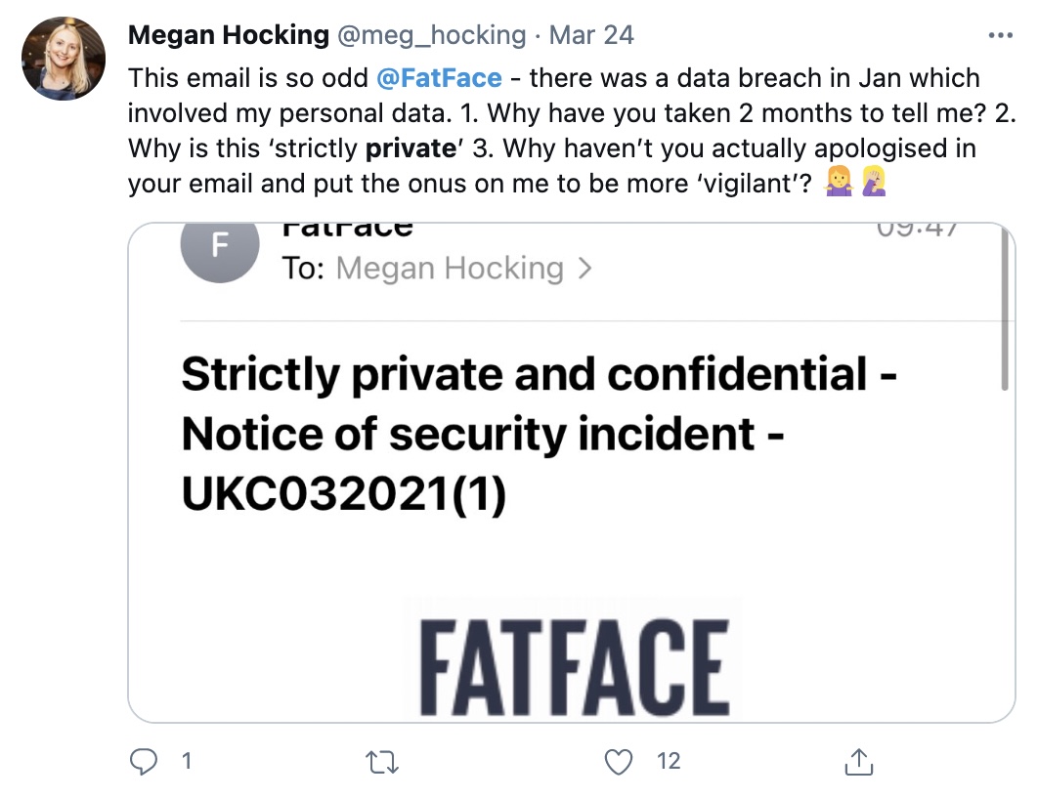Click the facepalm emoji at the tweet's end
Image resolution: width=1038 pixels, height=799 pixels.
tap(873, 182)
